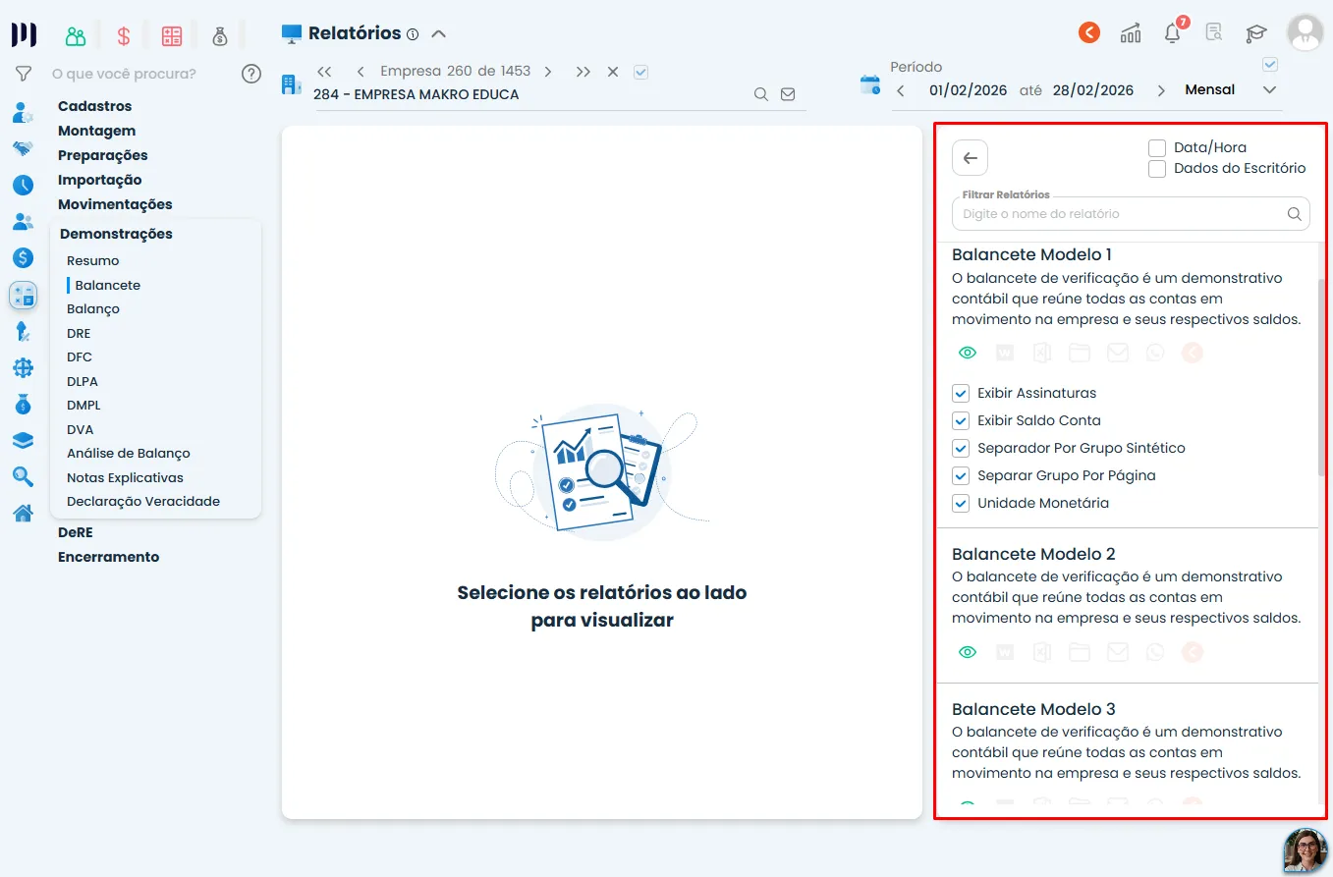Viewport: 1333px width, 877px height.
Task: Open the green people module icon
Action: pos(76,36)
